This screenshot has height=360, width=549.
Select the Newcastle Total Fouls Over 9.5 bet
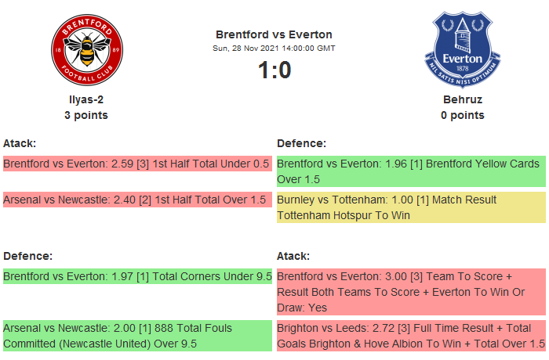(x=136, y=335)
